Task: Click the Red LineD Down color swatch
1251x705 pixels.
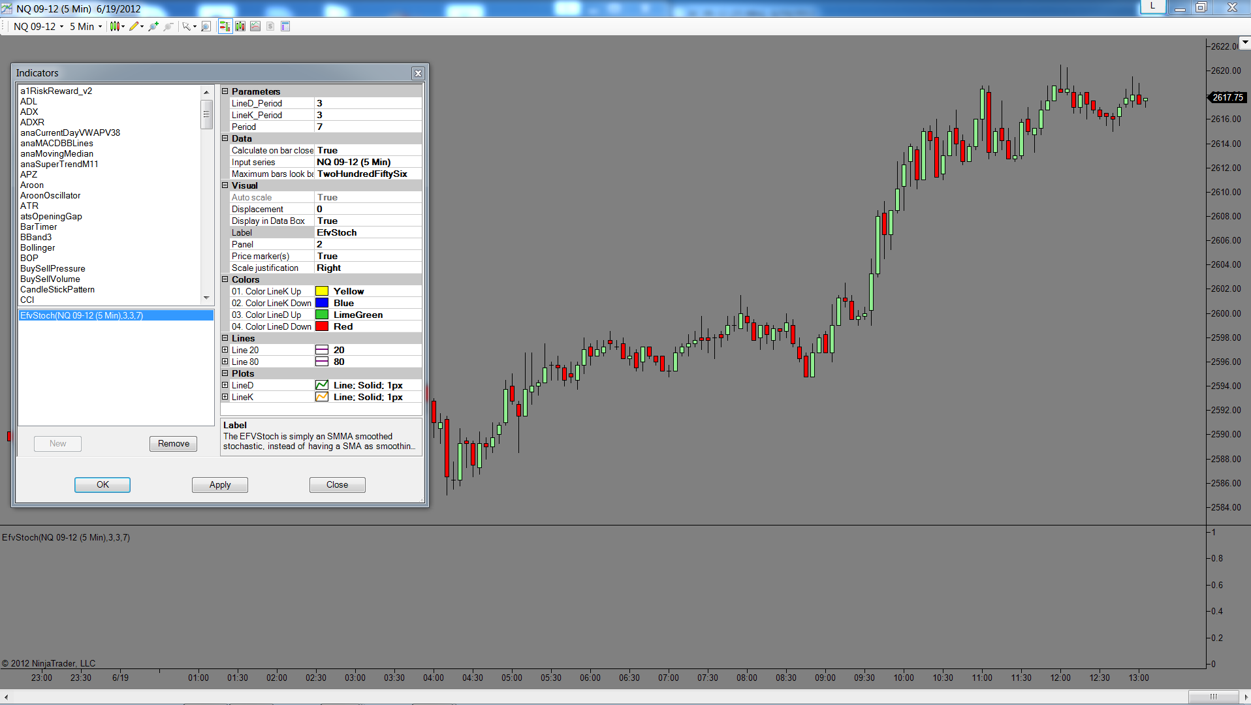Action: coord(322,326)
